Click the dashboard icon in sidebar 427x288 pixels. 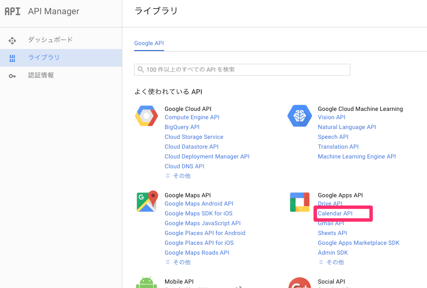(12, 41)
